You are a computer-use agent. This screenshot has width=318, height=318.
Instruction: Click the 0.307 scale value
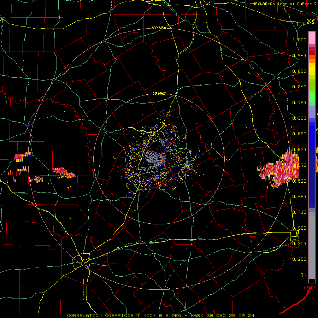pyautogui.click(x=299, y=243)
